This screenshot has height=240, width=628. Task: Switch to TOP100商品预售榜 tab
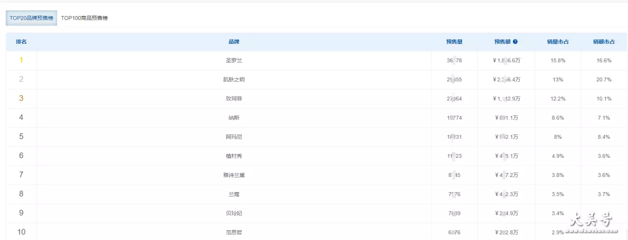click(84, 18)
